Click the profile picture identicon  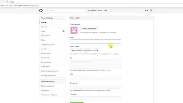(x=74, y=30)
